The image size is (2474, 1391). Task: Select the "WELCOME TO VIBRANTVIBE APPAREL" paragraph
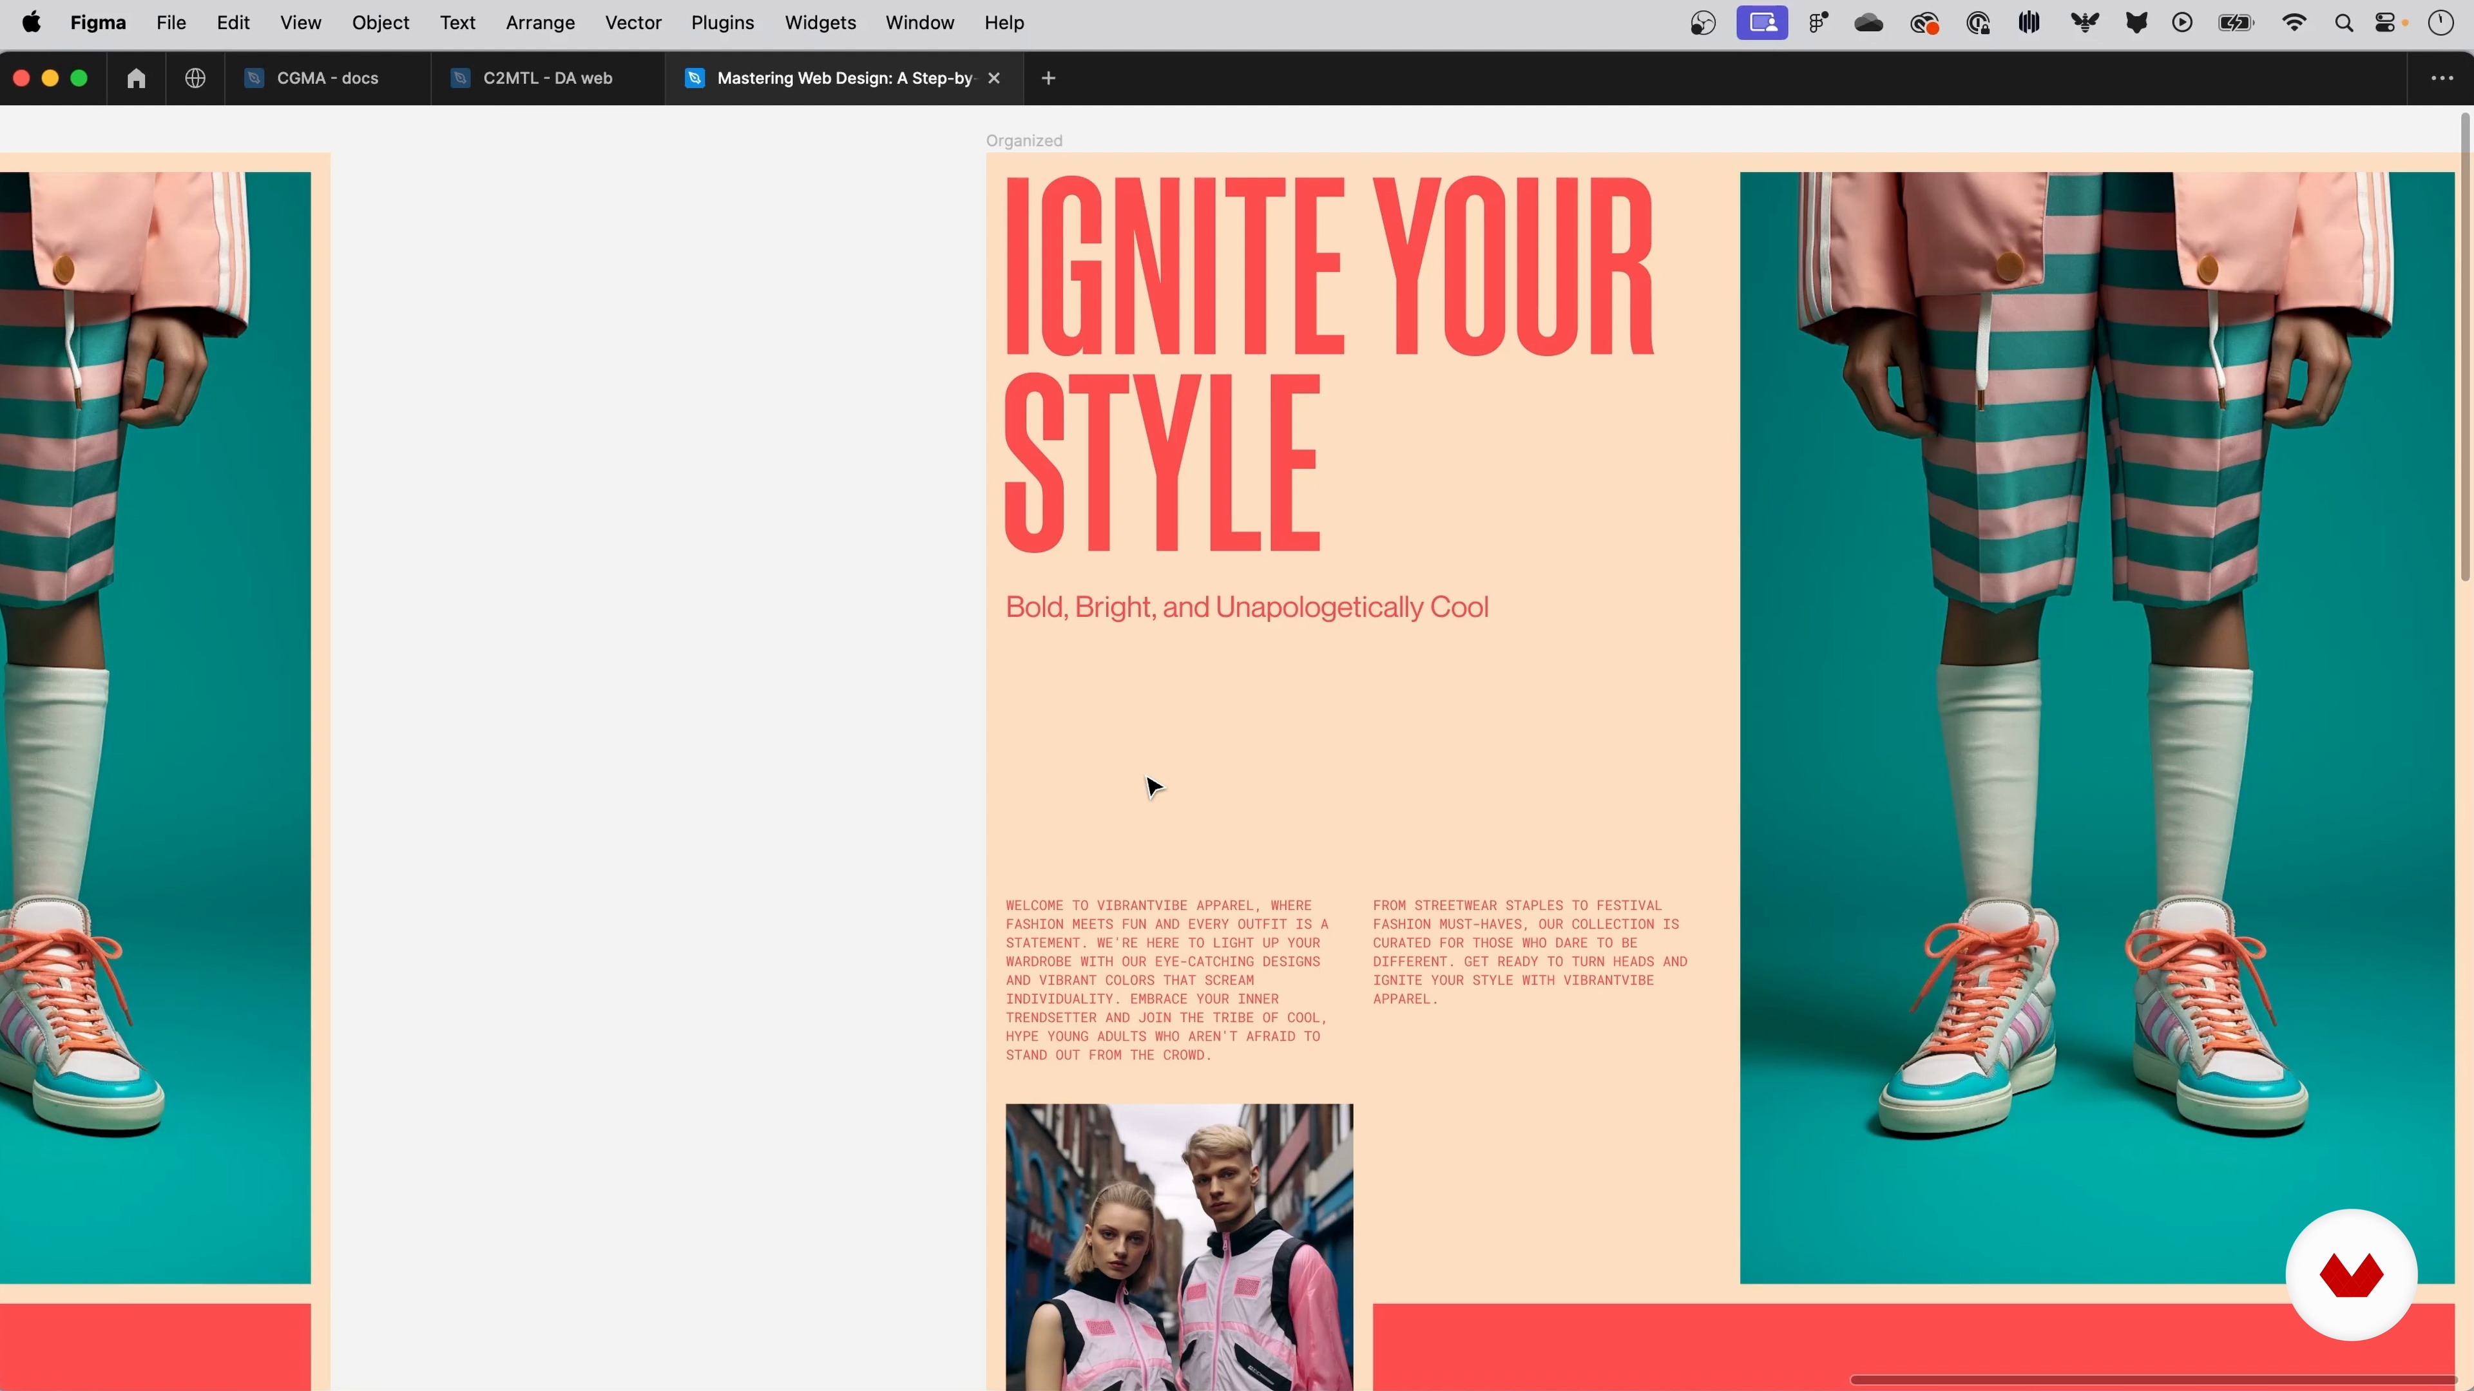click(x=1167, y=979)
